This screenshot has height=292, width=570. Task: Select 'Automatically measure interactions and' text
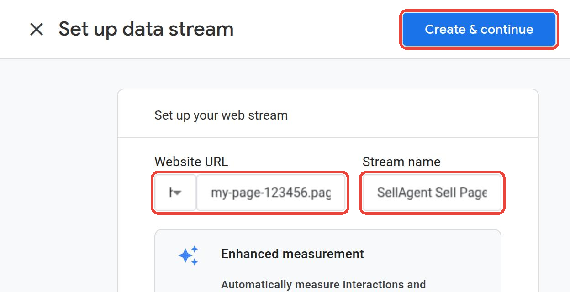click(x=323, y=285)
